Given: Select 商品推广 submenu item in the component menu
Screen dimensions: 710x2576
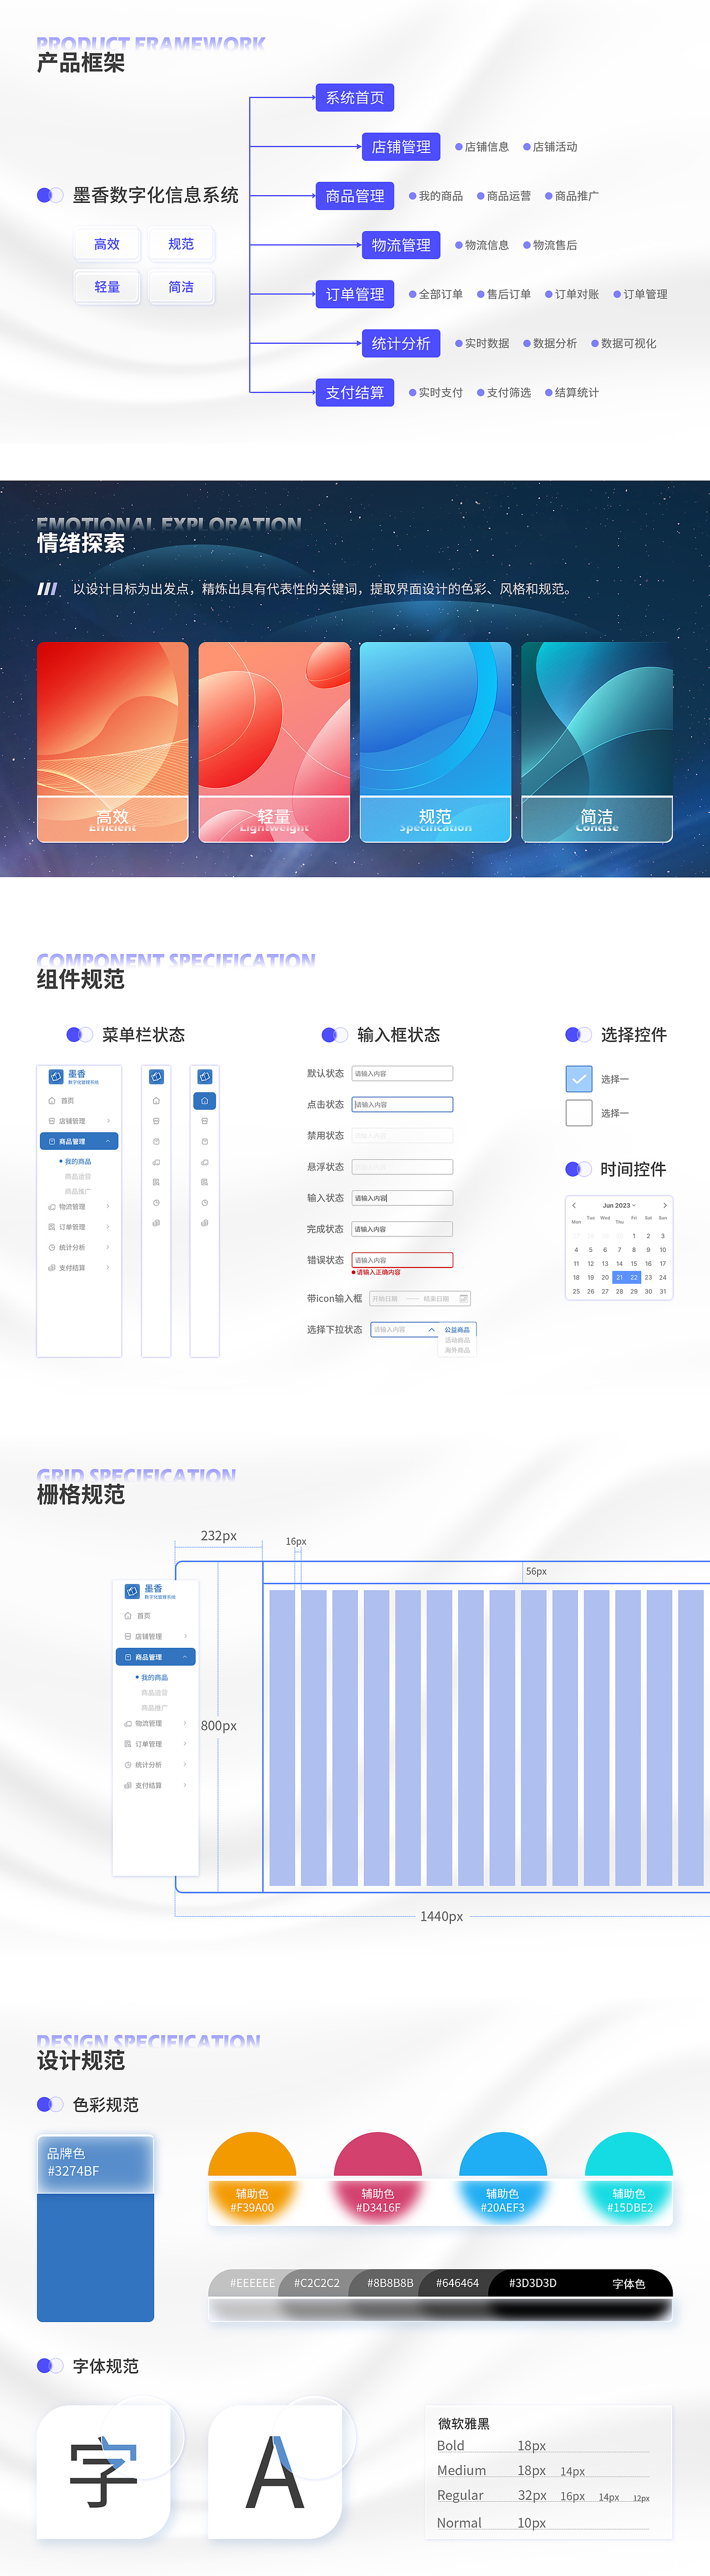Looking at the screenshot, I should tap(78, 1191).
